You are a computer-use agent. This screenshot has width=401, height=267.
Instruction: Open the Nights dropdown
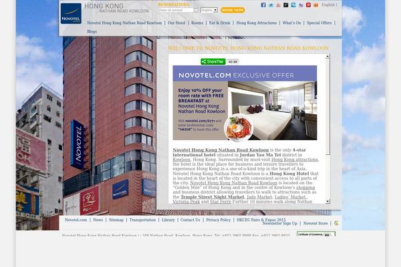point(209,10)
